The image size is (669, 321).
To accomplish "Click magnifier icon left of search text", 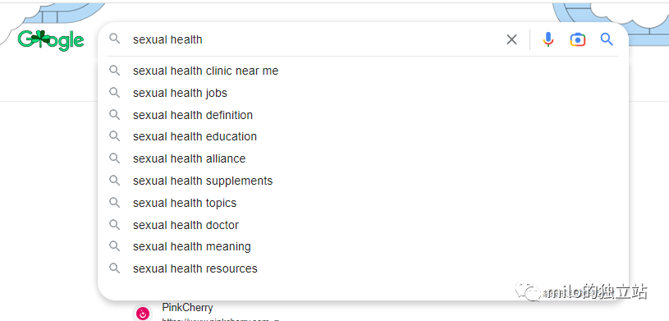I will tap(114, 39).
